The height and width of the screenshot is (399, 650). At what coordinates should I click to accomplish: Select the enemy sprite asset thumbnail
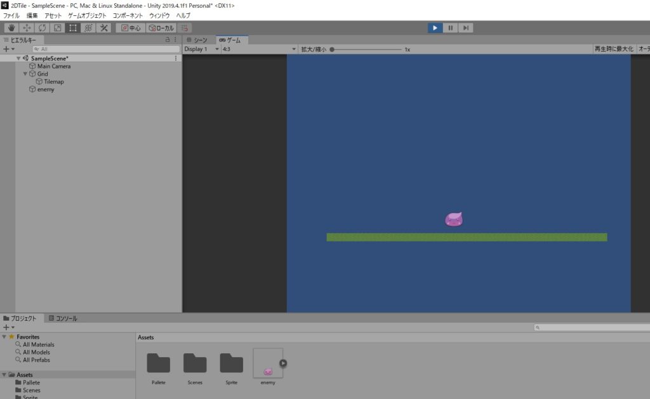pyautogui.click(x=268, y=363)
